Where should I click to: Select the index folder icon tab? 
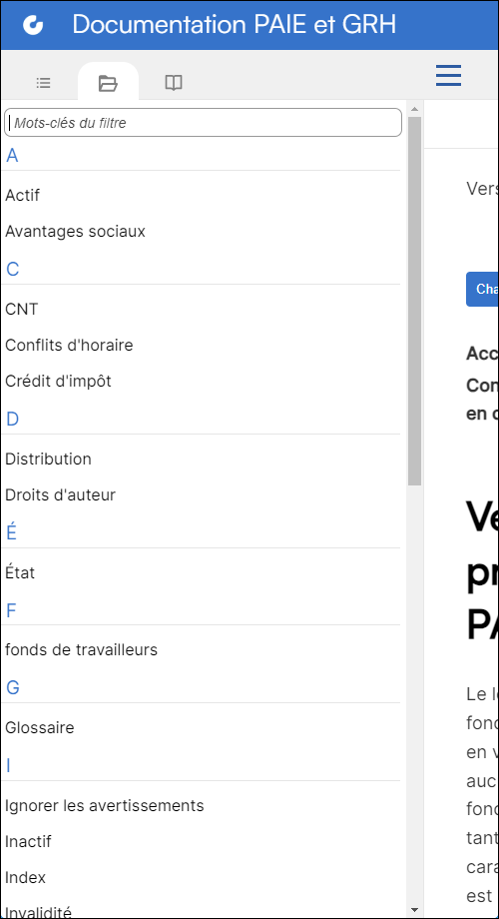pyautogui.click(x=108, y=83)
